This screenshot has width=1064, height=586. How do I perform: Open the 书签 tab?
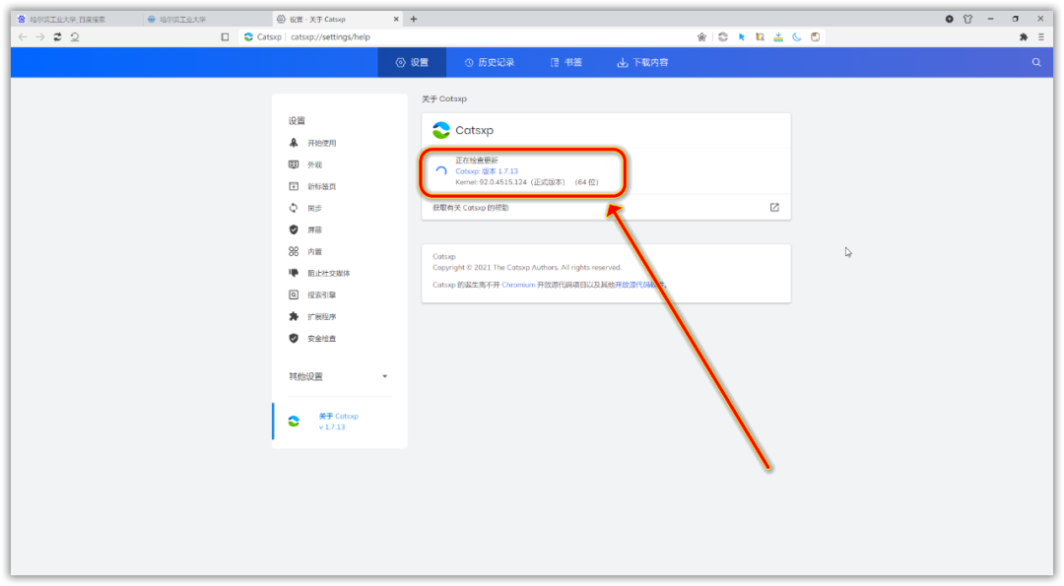pos(565,62)
